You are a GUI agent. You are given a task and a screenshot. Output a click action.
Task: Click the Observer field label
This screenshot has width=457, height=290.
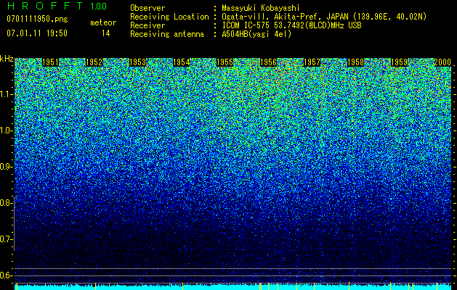[147, 8]
